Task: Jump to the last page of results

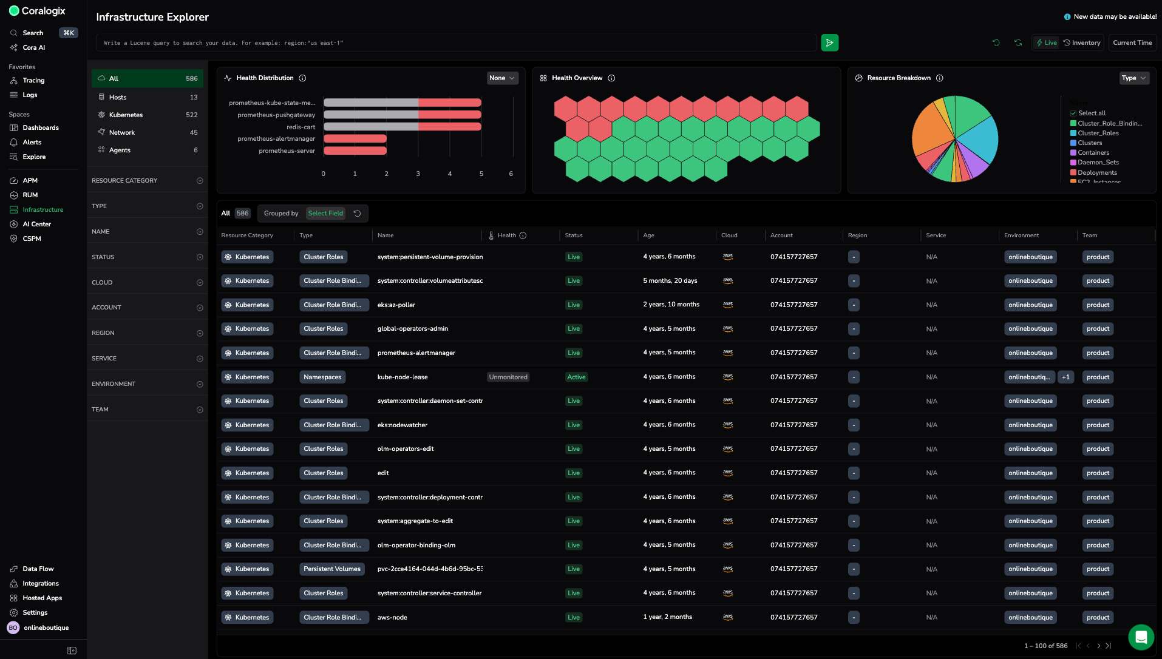Action: tap(1109, 646)
